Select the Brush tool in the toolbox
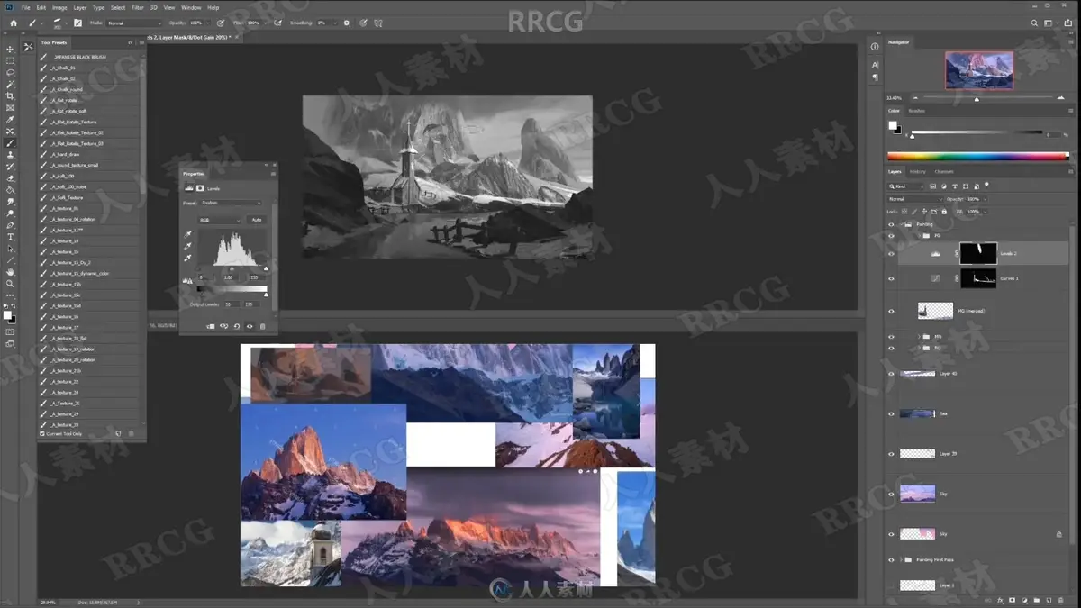This screenshot has width=1081, height=608. coord(11,143)
